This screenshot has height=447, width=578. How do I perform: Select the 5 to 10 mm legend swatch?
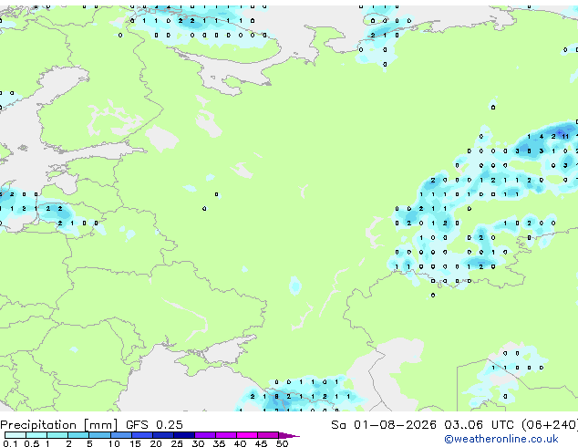point(99,435)
